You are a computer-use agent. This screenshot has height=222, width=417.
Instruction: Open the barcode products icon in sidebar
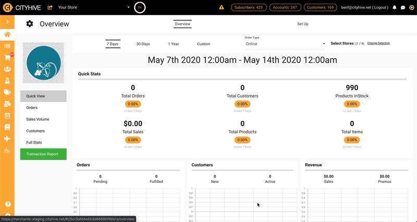pyautogui.click(x=7, y=46)
